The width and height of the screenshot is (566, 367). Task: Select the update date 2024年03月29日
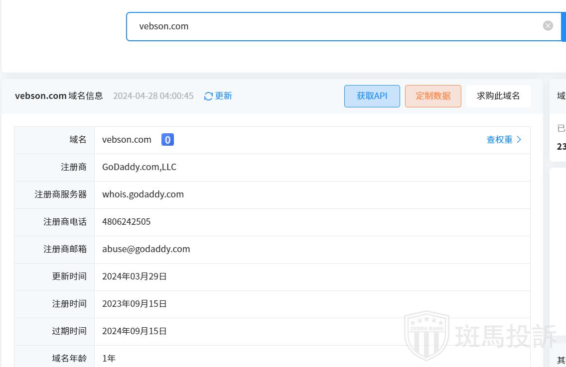click(135, 276)
